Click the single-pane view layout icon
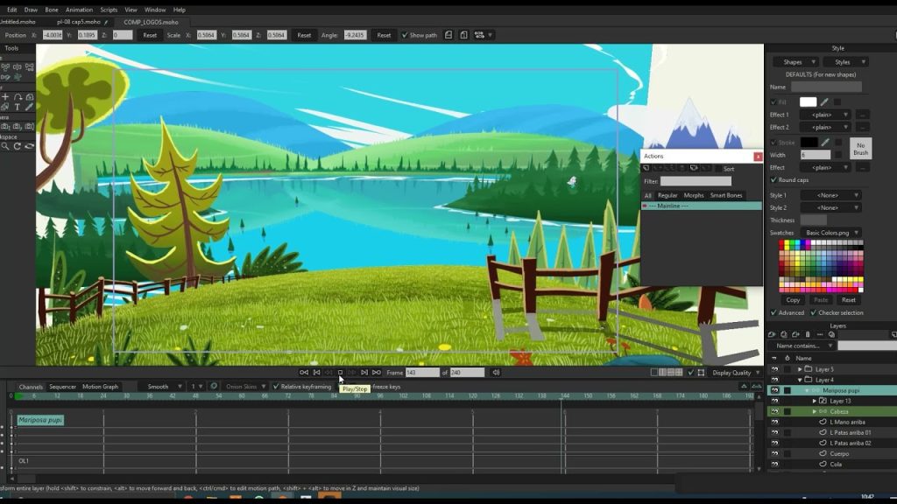The height and width of the screenshot is (504, 897). click(653, 373)
